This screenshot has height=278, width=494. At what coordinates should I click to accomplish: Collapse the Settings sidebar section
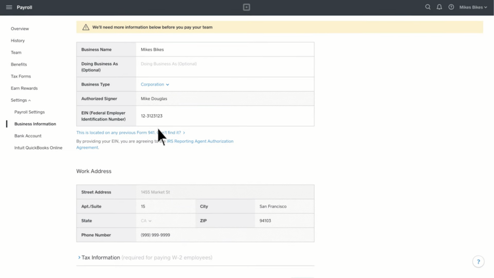pyautogui.click(x=21, y=100)
